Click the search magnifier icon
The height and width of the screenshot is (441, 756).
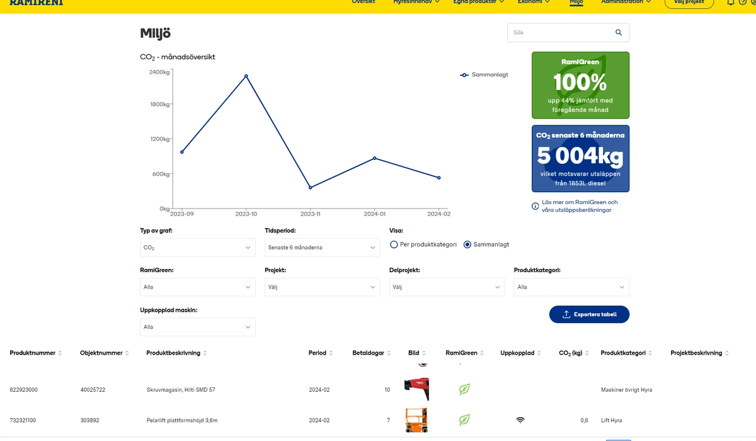tap(619, 33)
